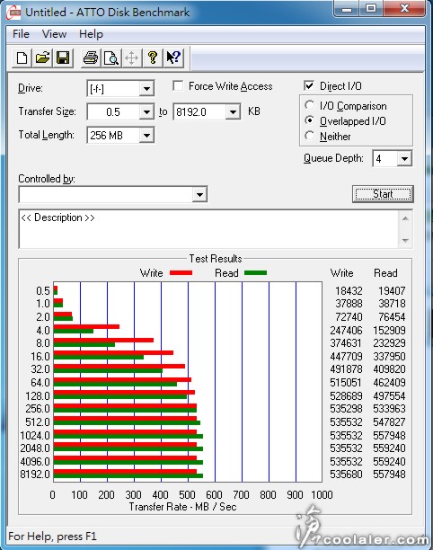
Task: Click read value 462409
Action: coord(389,382)
